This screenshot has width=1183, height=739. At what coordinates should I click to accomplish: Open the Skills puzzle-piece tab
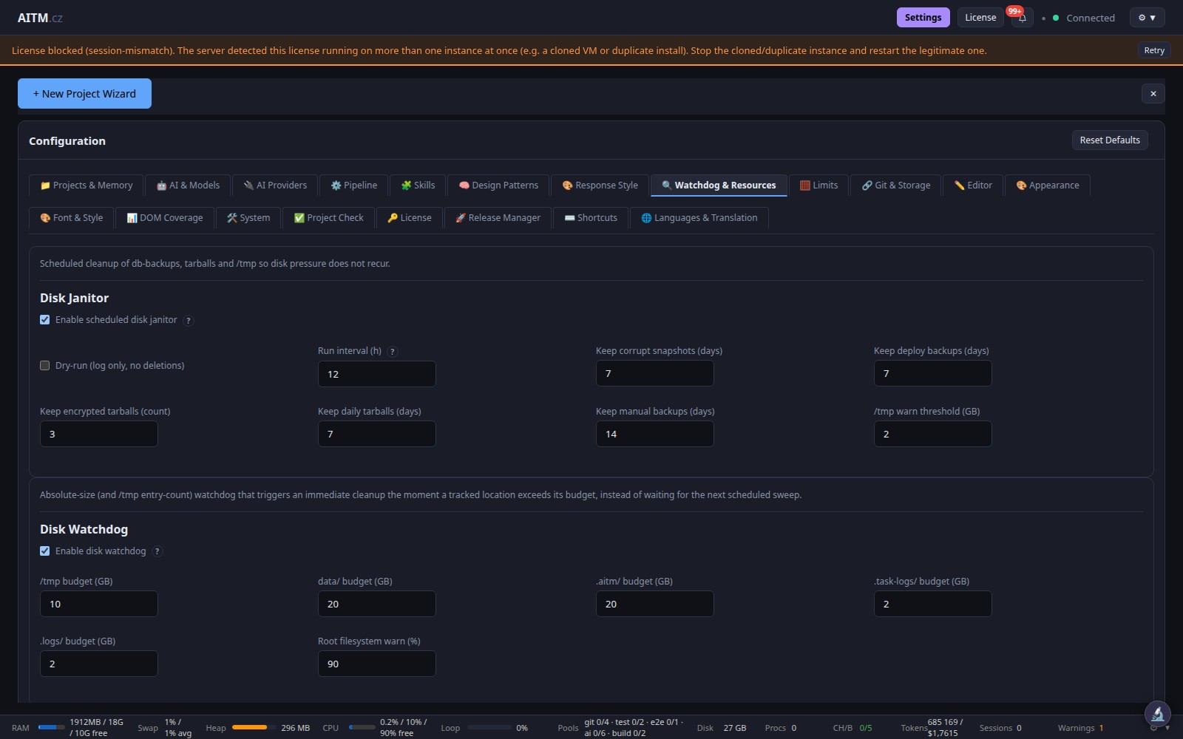coord(418,185)
